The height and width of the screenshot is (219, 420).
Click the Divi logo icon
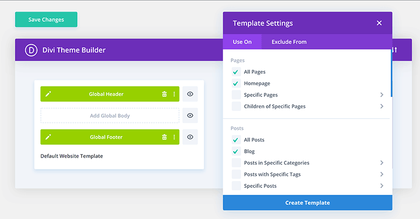click(31, 50)
